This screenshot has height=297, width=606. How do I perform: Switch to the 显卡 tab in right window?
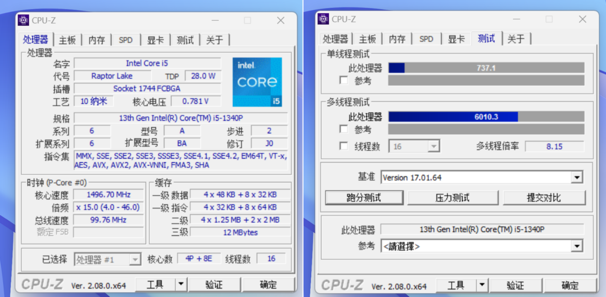[x=456, y=39]
